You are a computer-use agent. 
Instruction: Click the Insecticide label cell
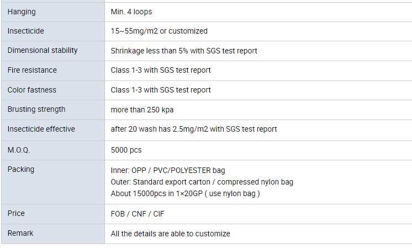coord(25,31)
